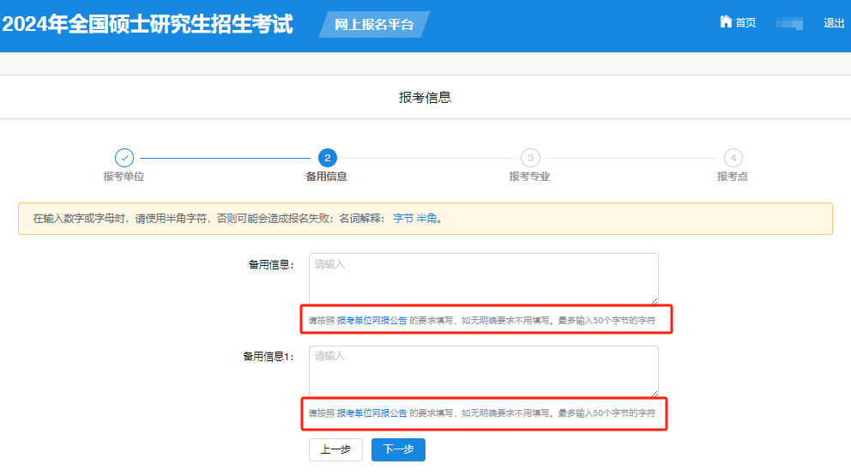Click the step 2 circle icon
Viewport: 851px width, 476px height.
point(327,158)
